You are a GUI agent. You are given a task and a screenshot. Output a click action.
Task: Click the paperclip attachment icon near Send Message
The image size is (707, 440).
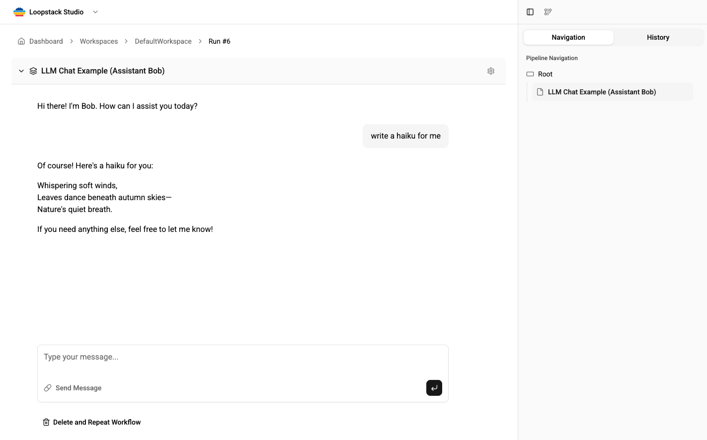tap(47, 387)
